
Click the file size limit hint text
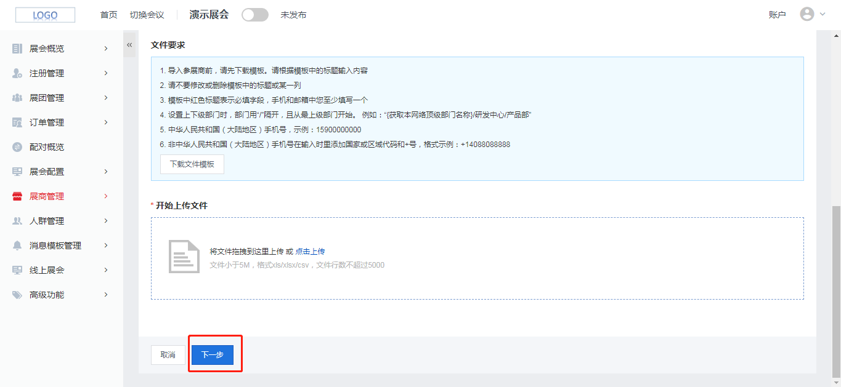pyautogui.click(x=297, y=265)
